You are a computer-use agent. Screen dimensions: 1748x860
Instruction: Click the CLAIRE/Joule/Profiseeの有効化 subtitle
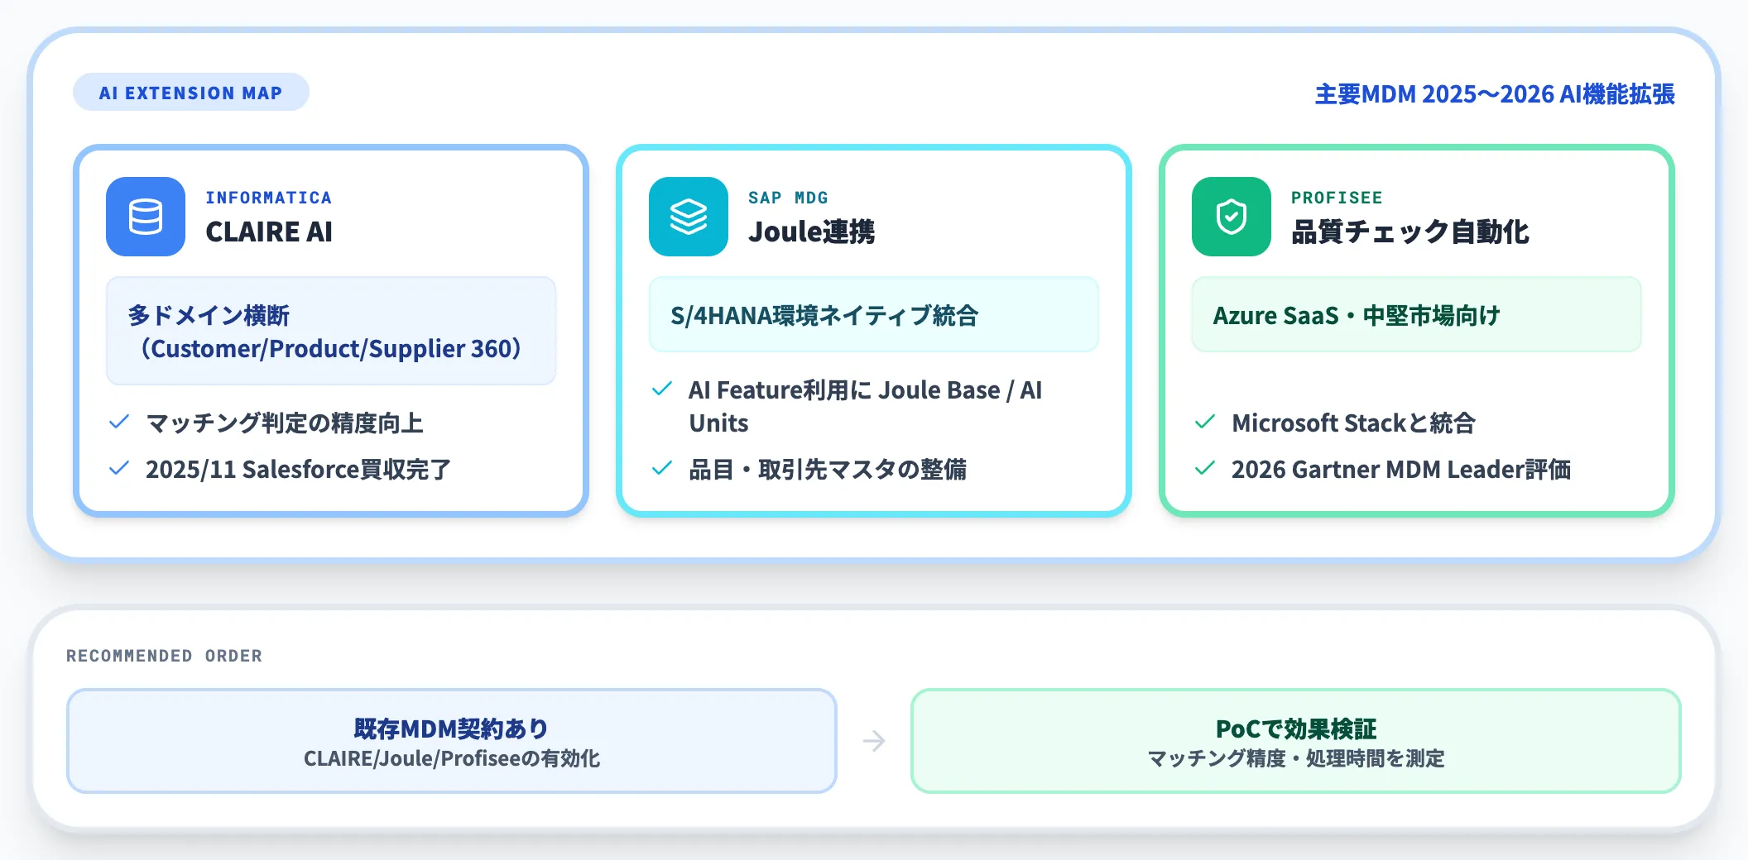[452, 758]
